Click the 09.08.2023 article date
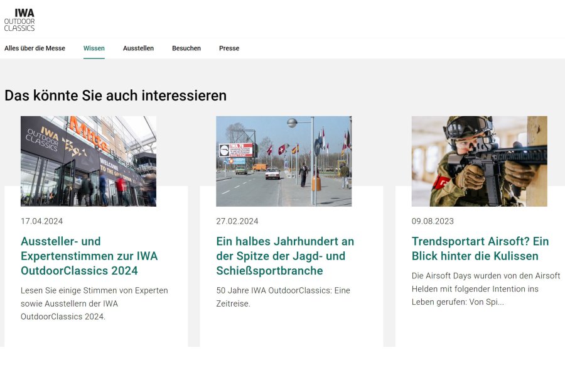The width and height of the screenshot is (565, 377). [433, 221]
